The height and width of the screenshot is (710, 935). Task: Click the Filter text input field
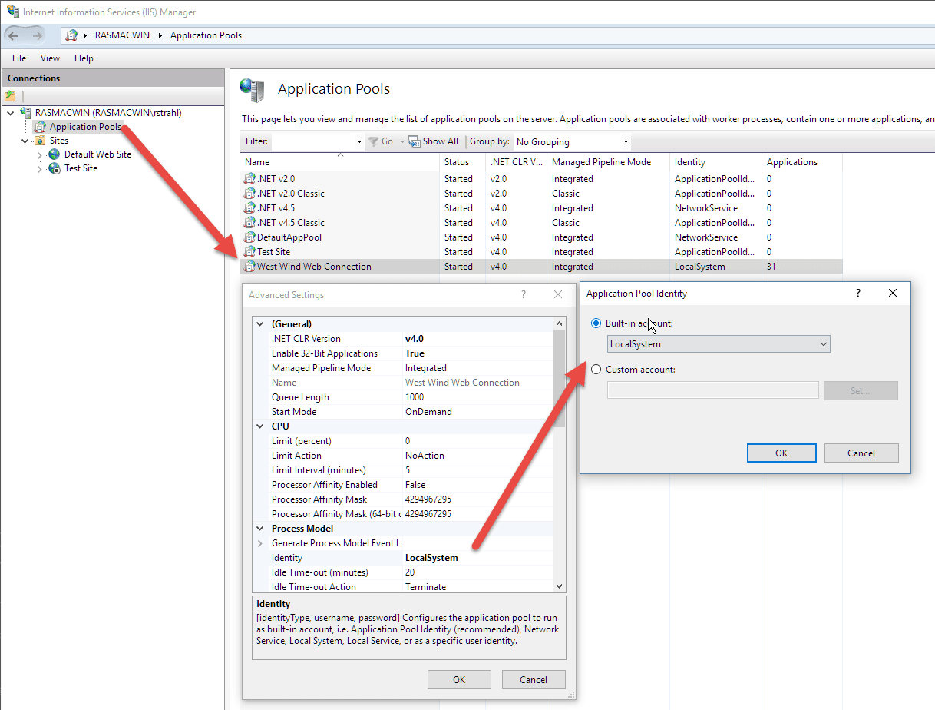(313, 141)
